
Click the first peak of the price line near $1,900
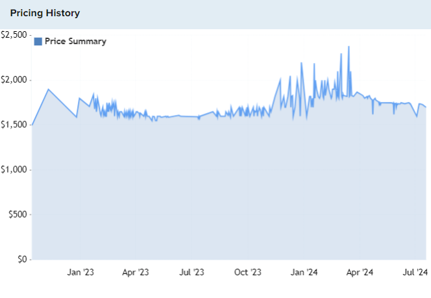[49, 89]
